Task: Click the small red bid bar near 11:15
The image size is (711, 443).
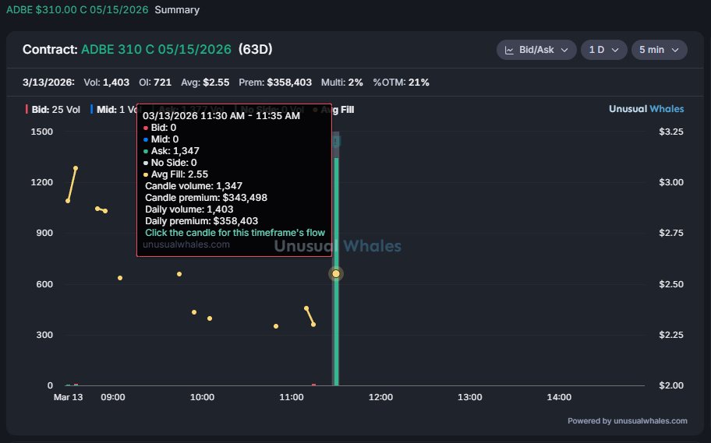Action: 313,385
